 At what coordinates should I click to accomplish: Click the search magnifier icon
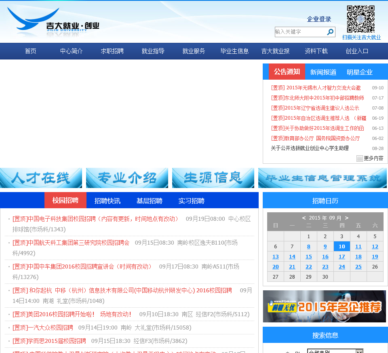330,32
